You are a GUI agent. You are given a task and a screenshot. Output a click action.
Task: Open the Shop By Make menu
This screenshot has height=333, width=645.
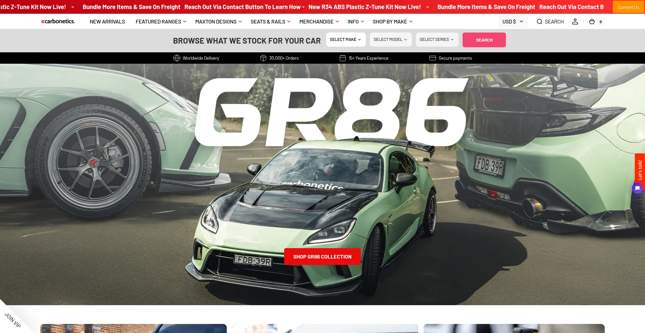coord(392,21)
